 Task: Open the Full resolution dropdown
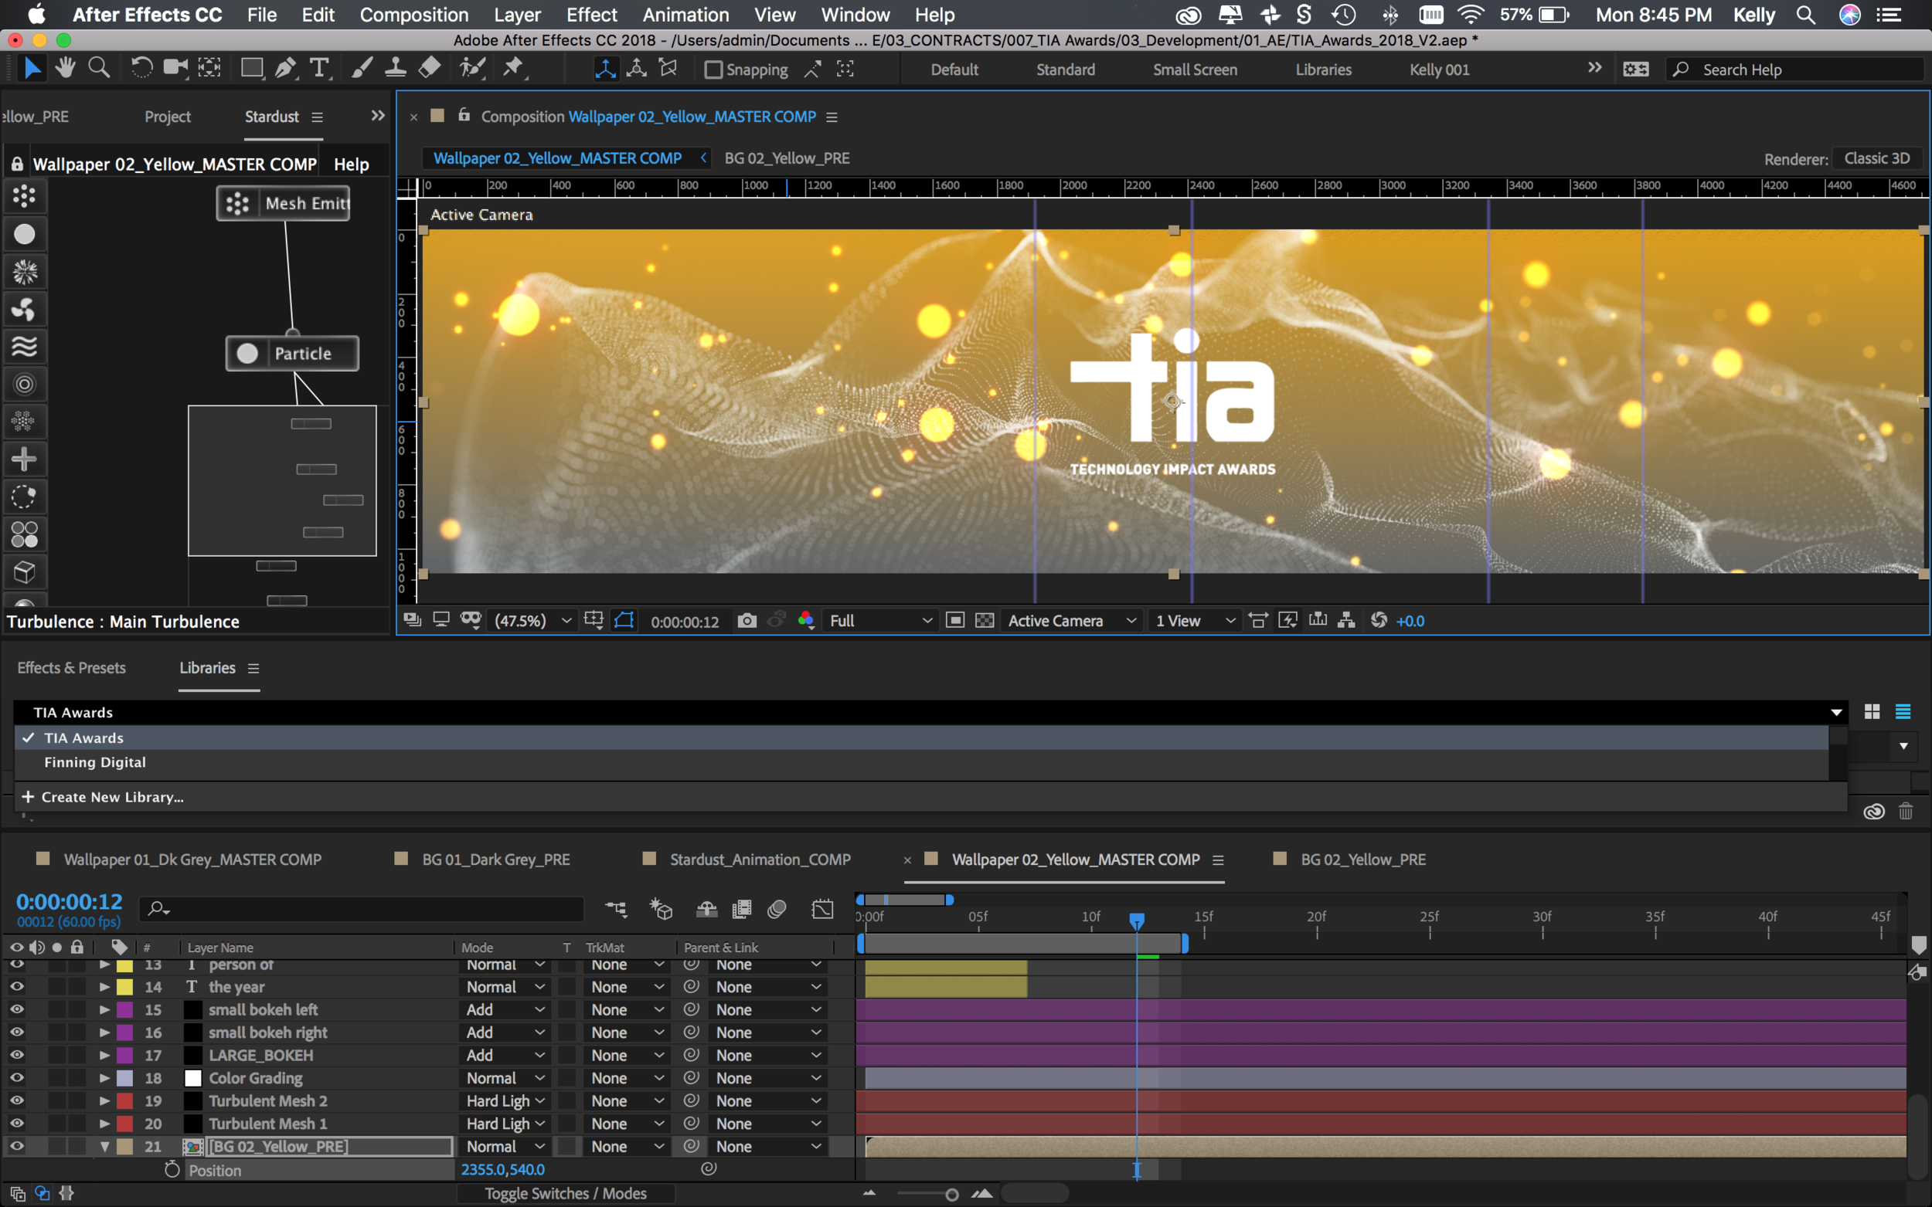(880, 621)
